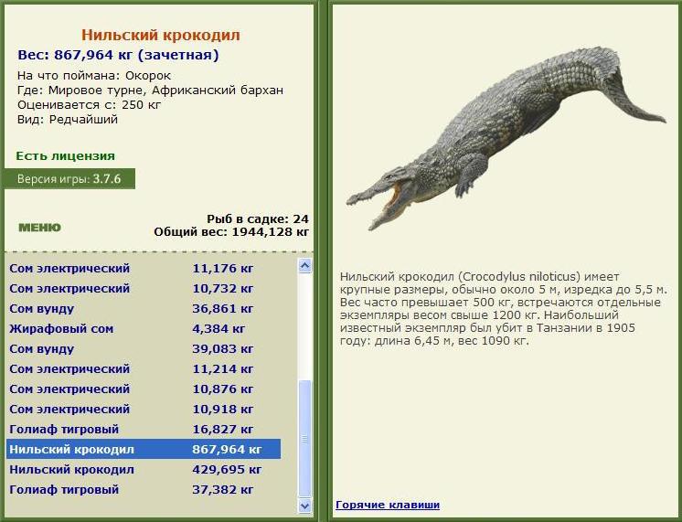Select Нильский крокодил 867,964 кг row
Image resolution: width=682 pixels, height=522 pixels.
pyautogui.click(x=144, y=449)
